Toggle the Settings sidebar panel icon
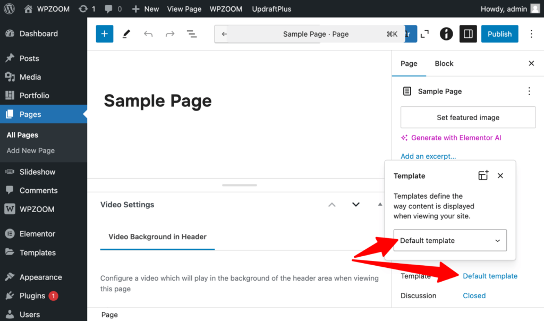Viewport: 544px width, 321px height. pos(468,34)
